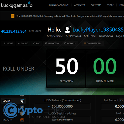Go to the STORE page
The image size is (124, 124).
(110, 5)
